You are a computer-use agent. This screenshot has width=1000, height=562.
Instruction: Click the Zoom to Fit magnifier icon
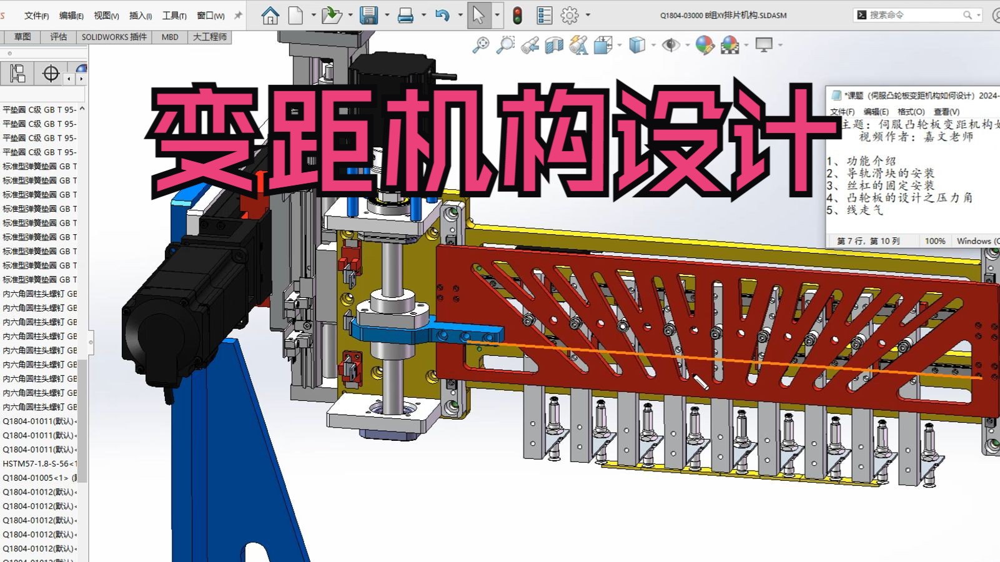pyautogui.click(x=480, y=45)
